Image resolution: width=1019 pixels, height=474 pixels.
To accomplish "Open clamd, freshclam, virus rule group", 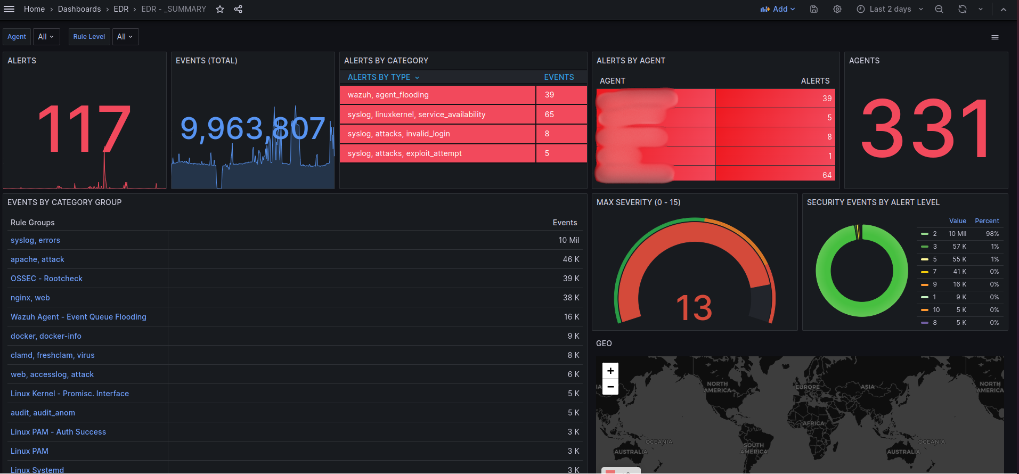I will click(53, 355).
